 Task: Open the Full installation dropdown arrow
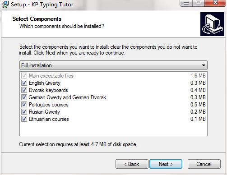click(x=204, y=65)
